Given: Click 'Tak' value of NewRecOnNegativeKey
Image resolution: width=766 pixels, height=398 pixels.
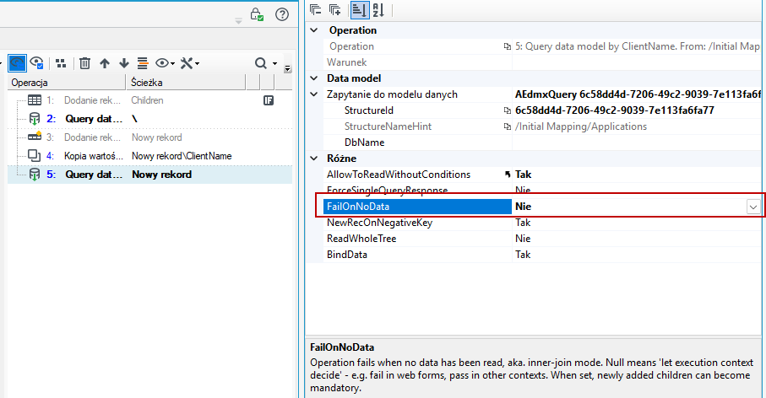Looking at the screenshot, I should point(523,223).
